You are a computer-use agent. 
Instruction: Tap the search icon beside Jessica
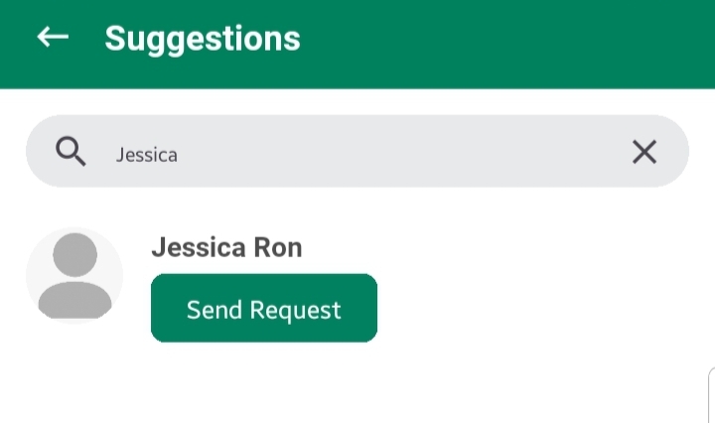tap(71, 152)
